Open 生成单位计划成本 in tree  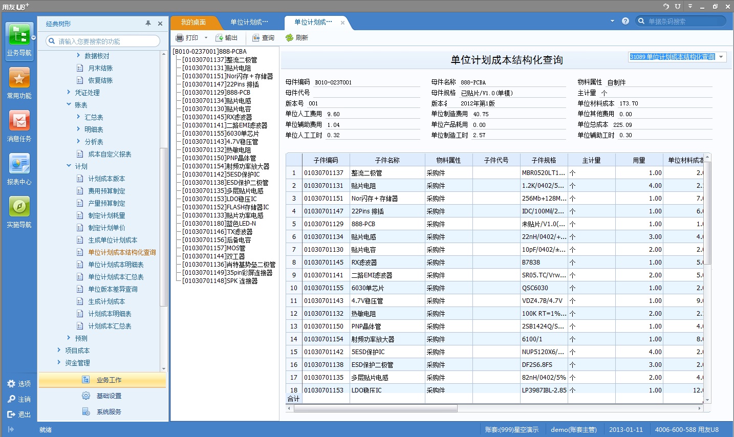click(113, 240)
